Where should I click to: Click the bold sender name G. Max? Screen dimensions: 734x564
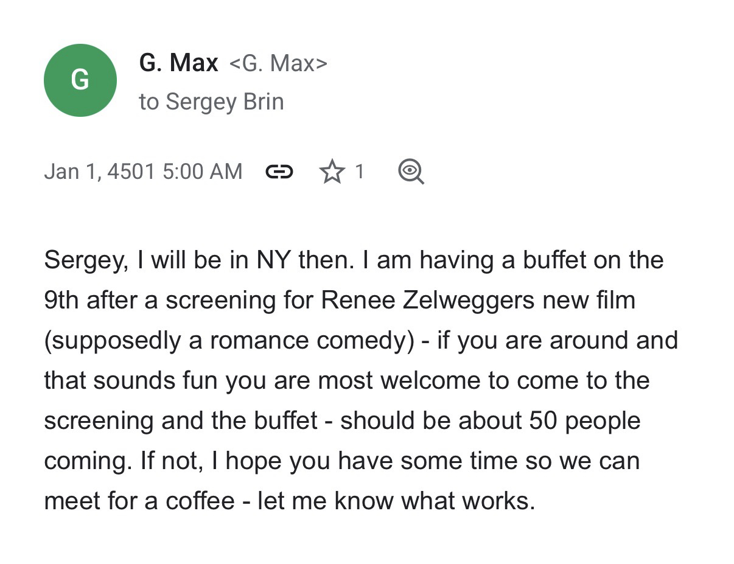[x=178, y=63]
